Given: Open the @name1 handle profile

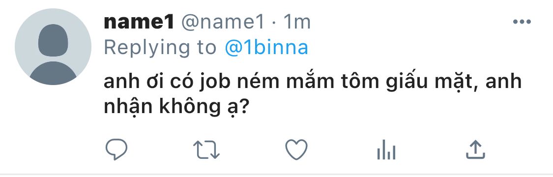Looking at the screenshot, I should [223, 23].
